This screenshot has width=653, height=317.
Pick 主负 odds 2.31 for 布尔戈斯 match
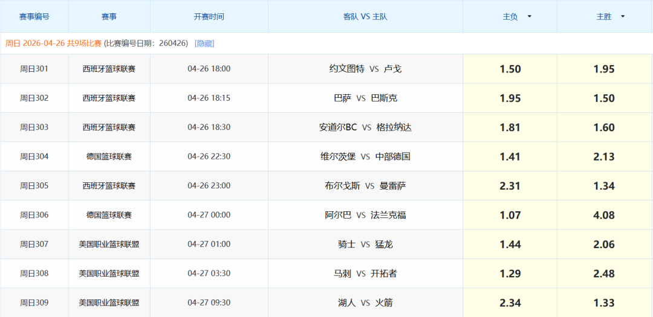510,186
